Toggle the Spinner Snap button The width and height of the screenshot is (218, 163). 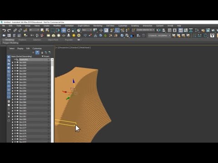click(128, 30)
